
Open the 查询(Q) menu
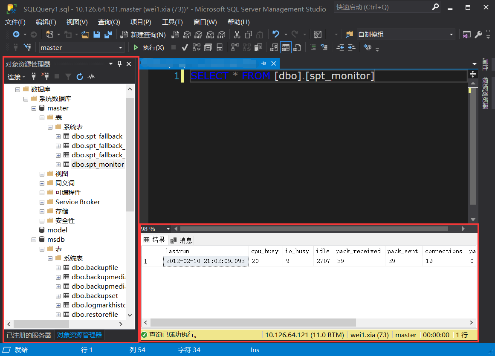109,22
